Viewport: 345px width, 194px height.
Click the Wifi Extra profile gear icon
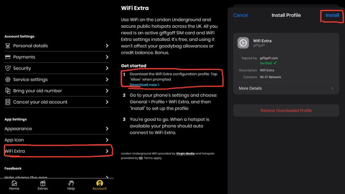click(x=243, y=43)
